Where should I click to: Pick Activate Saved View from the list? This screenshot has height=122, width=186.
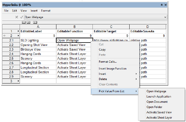tap(159, 112)
